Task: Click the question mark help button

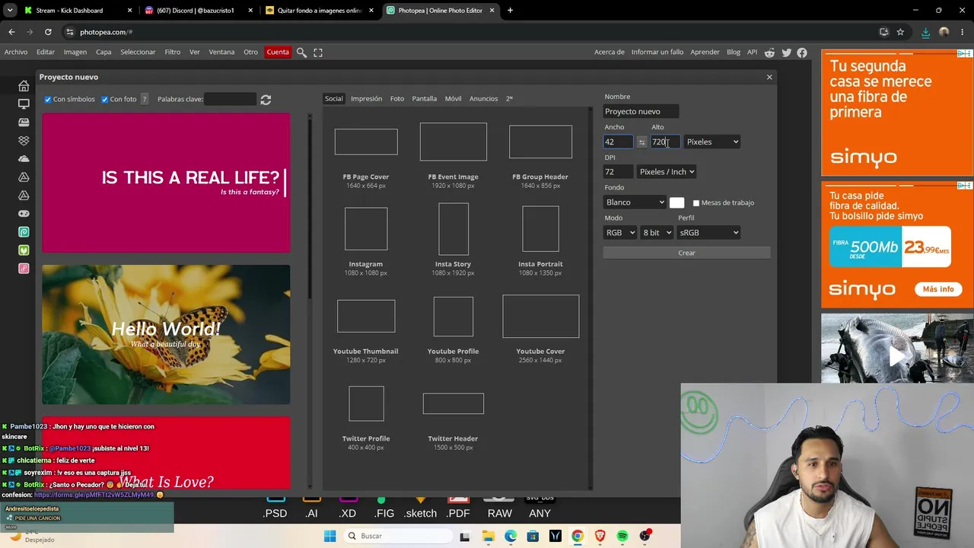Action: click(x=144, y=99)
